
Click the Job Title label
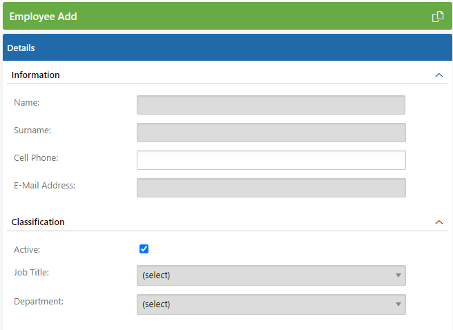(x=32, y=272)
